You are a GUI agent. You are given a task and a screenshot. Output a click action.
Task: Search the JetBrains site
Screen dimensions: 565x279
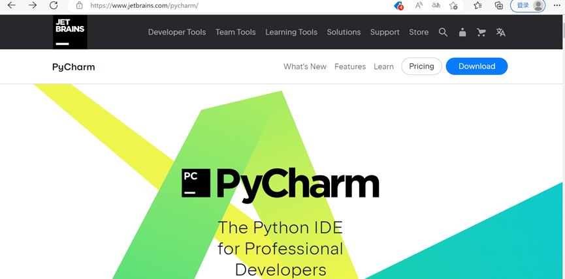tap(444, 33)
